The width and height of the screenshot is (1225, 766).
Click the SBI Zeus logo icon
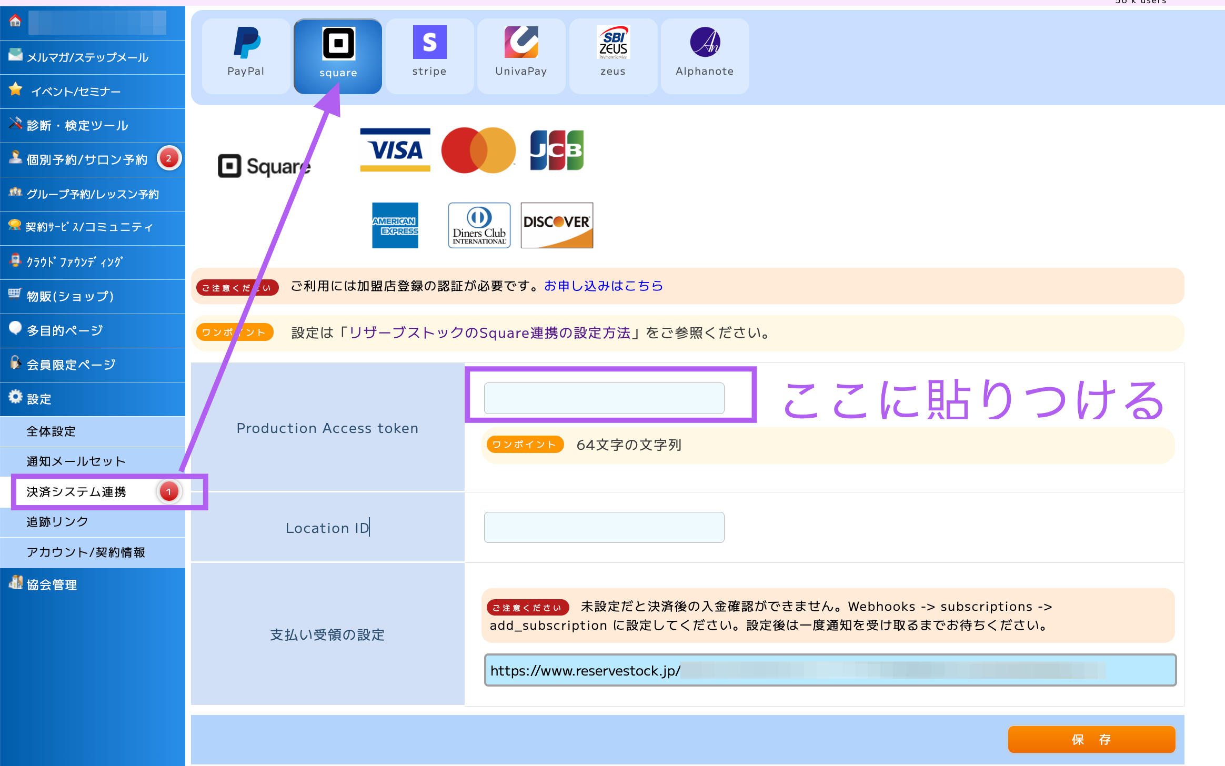613,42
